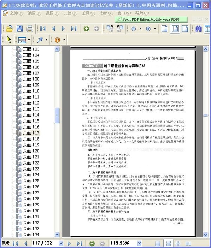Open zoom percentage dropdown in status bar
The image size is (211, 248).
coord(139,243)
